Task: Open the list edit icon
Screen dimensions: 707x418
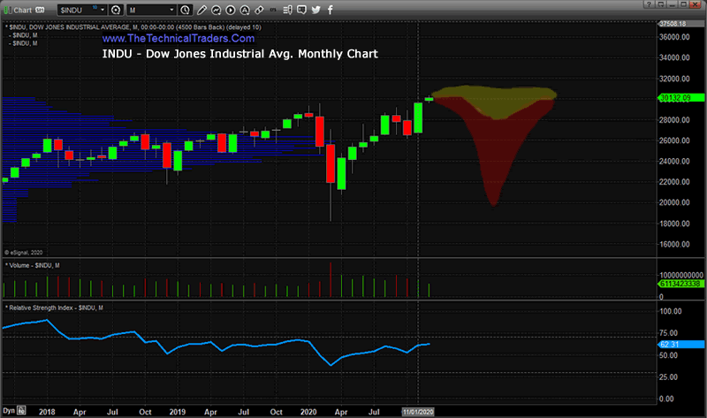Action: coord(287,10)
